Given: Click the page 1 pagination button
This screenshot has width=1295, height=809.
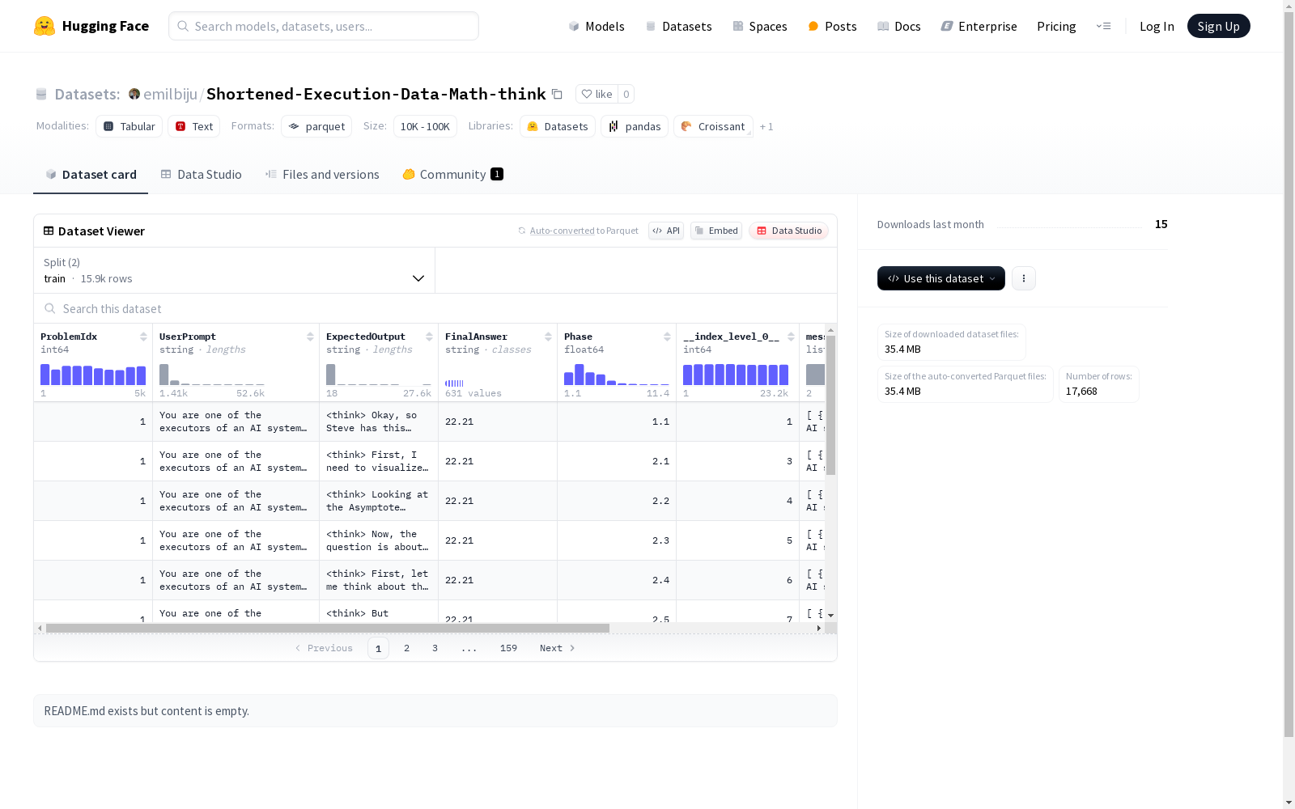Looking at the screenshot, I should [x=378, y=648].
